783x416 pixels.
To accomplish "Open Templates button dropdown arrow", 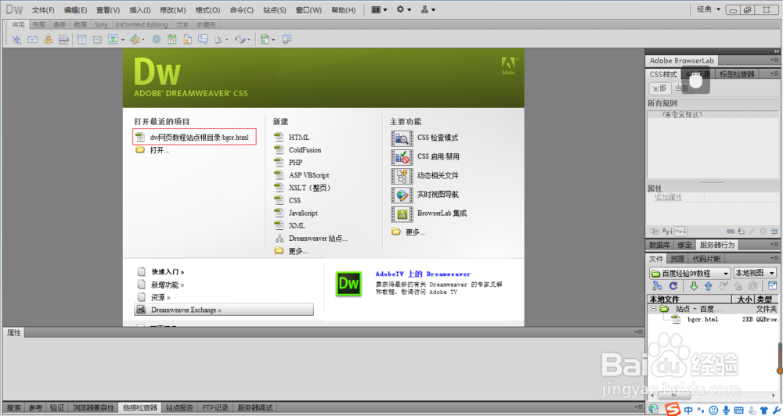I will (273, 40).
